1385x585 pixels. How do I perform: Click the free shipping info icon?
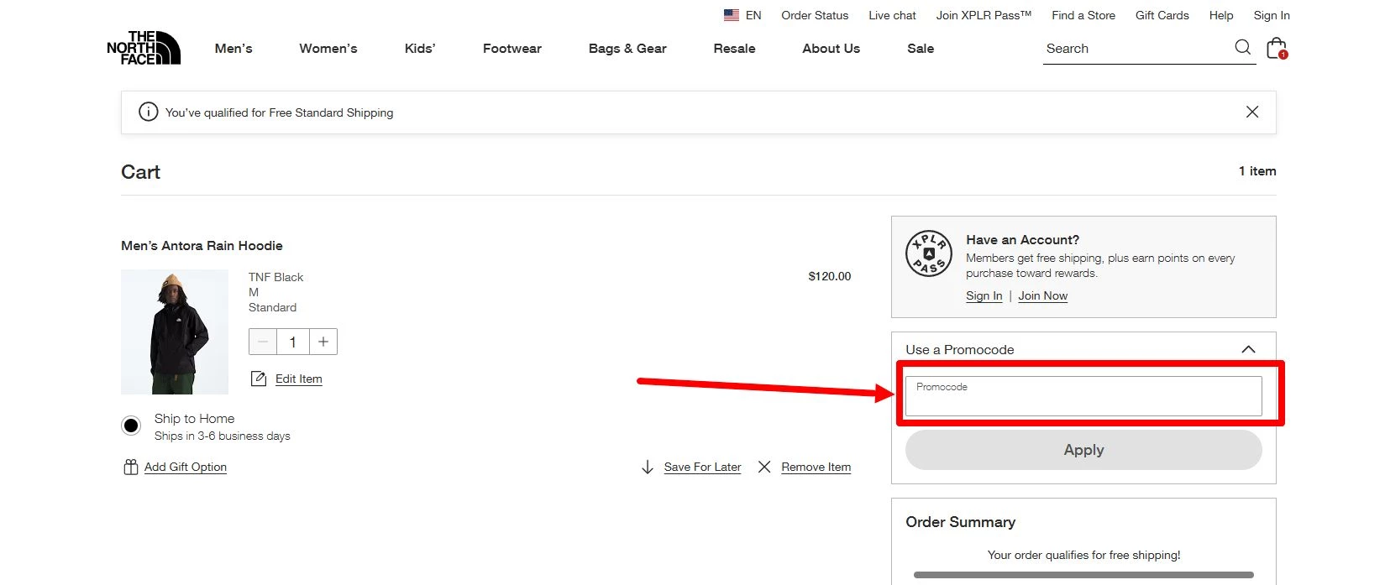click(148, 112)
